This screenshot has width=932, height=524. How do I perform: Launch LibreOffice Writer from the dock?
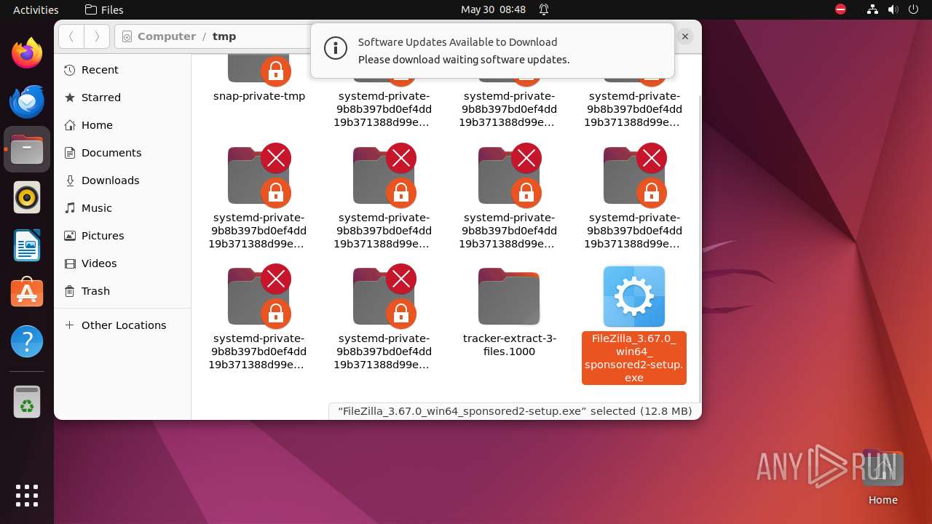tap(27, 245)
